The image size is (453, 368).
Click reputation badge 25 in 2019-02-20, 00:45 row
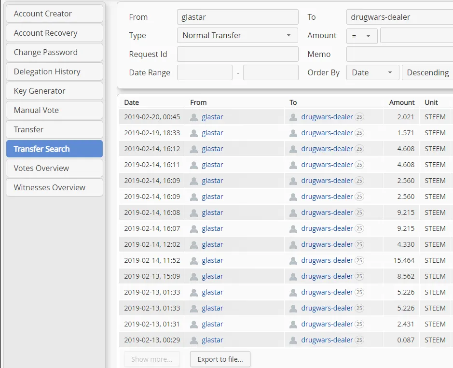click(x=359, y=117)
